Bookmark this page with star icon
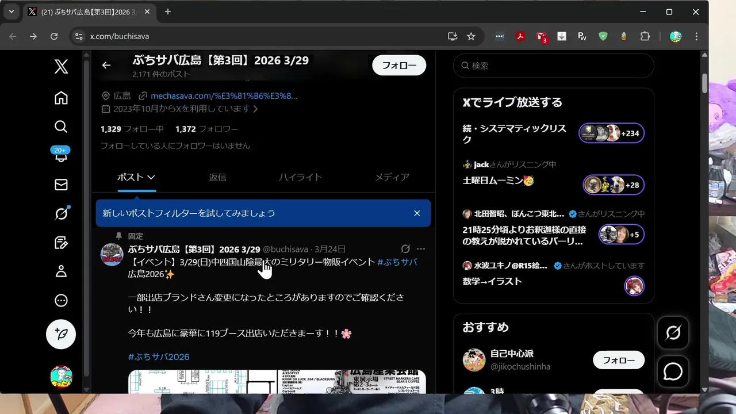736x414 pixels. coord(471,36)
